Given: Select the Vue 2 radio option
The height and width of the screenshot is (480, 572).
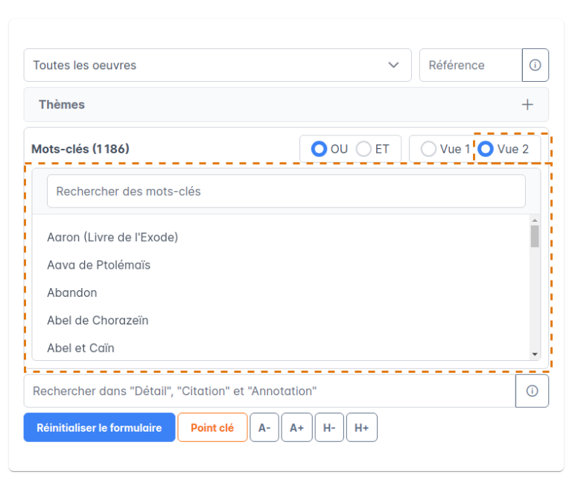Looking at the screenshot, I should tap(486, 149).
